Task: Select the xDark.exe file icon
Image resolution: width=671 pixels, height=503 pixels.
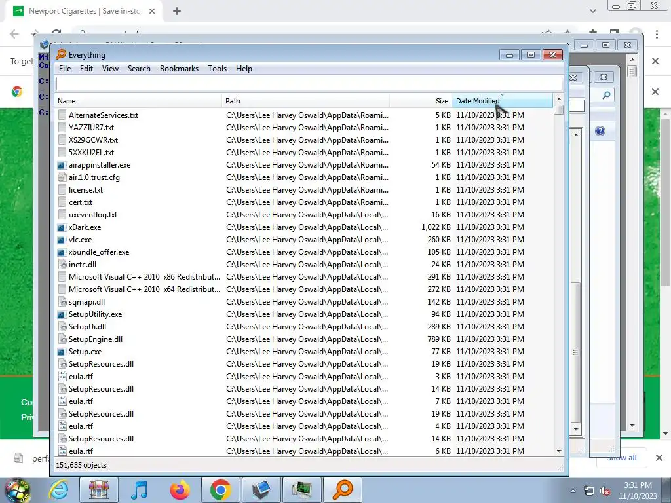Action: click(62, 227)
